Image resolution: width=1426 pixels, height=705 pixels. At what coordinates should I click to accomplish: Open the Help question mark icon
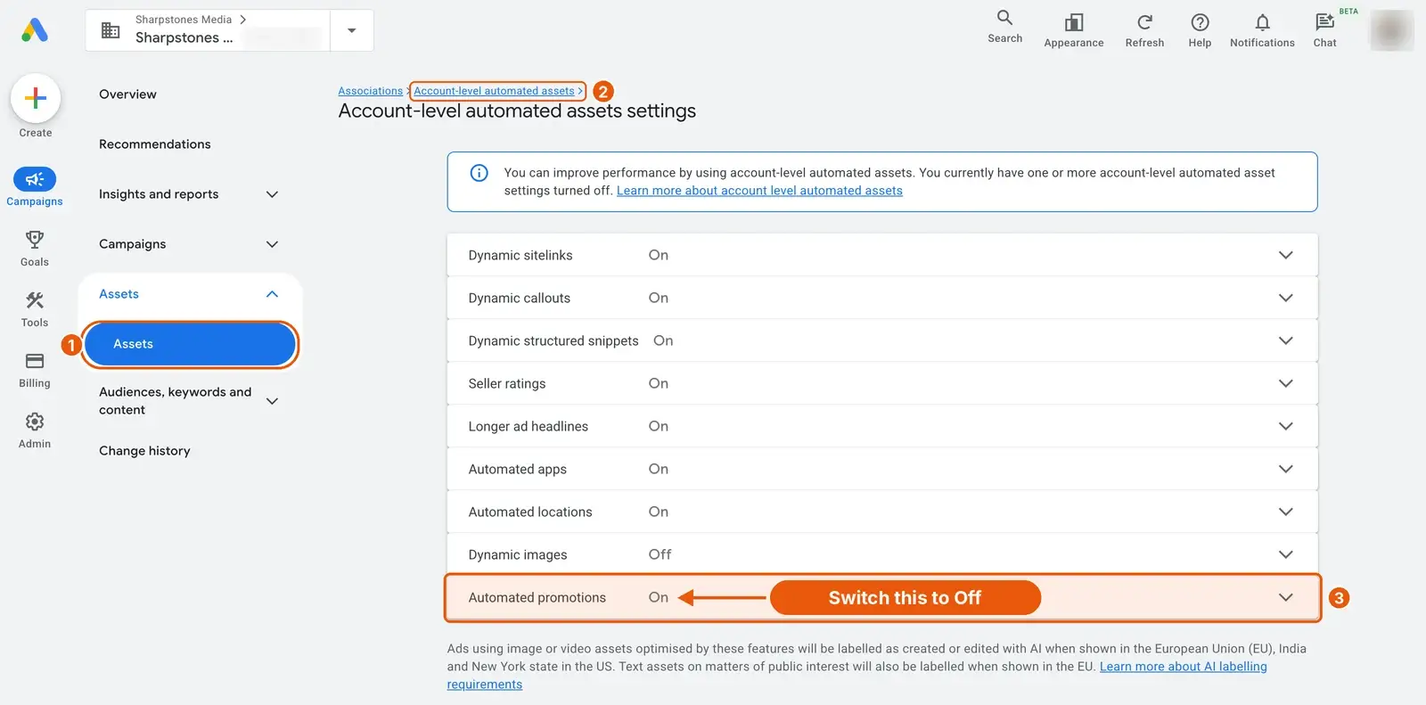(1200, 22)
